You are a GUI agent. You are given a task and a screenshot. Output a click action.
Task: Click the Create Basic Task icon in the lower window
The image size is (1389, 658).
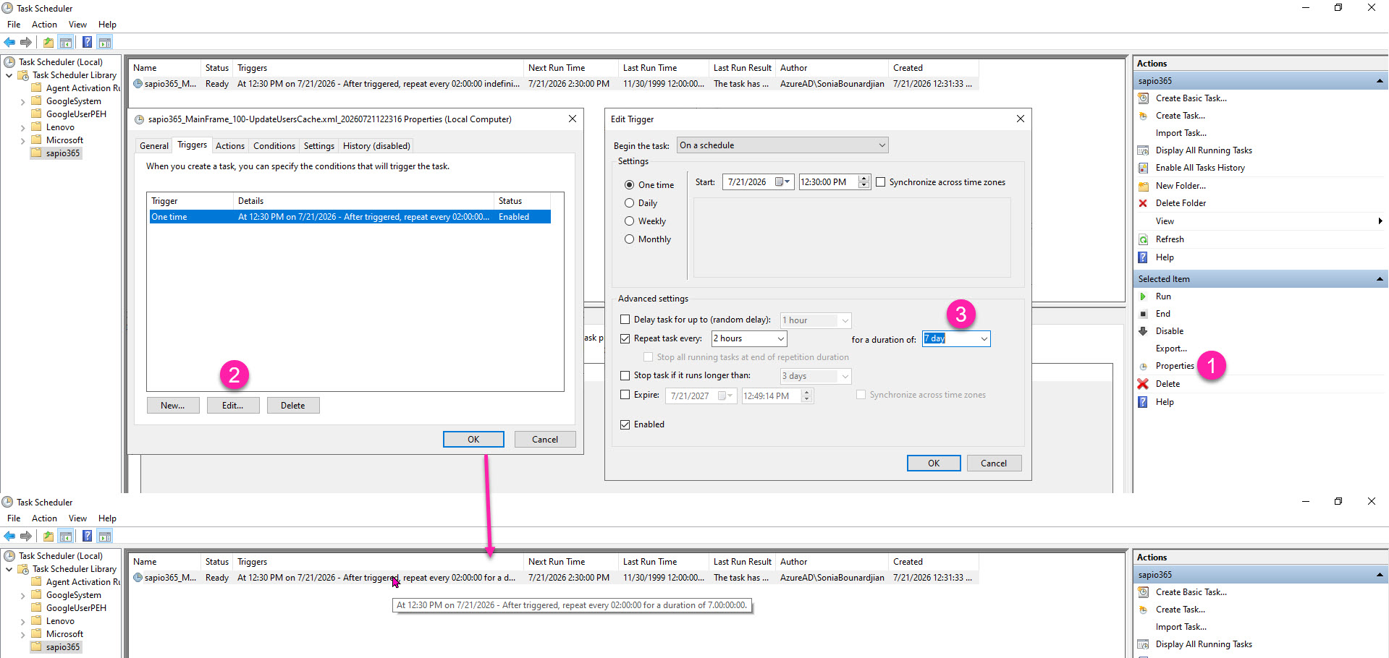[x=1144, y=592]
